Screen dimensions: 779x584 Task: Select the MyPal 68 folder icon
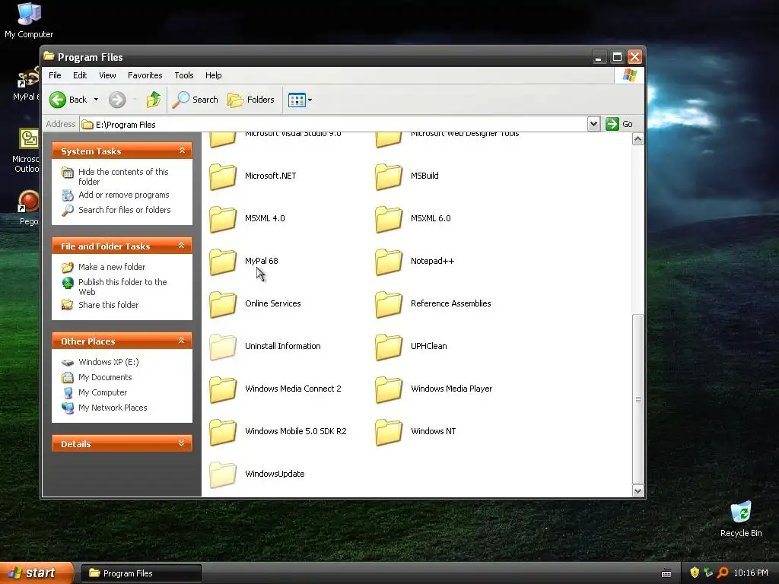(x=223, y=262)
